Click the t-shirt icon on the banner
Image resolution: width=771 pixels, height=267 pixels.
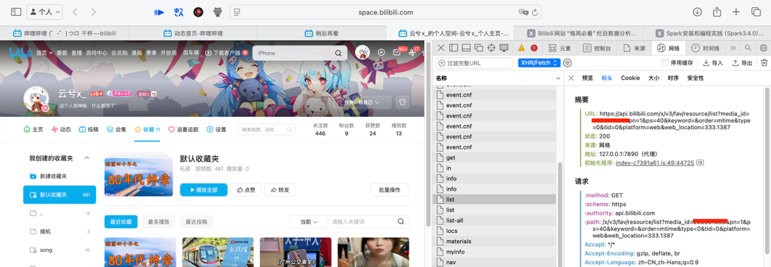[402, 102]
